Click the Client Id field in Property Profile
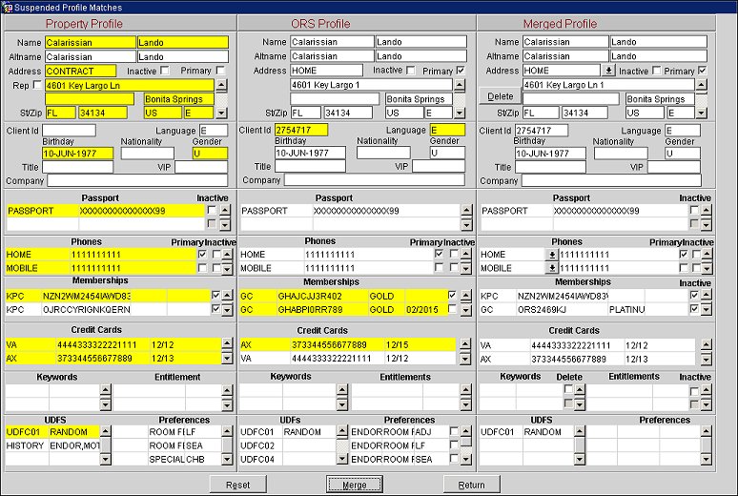 [69, 131]
